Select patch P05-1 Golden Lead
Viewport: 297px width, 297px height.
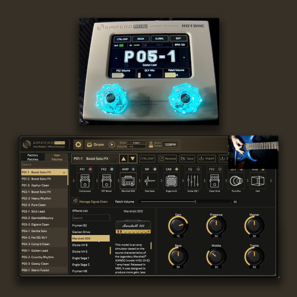point(45,251)
